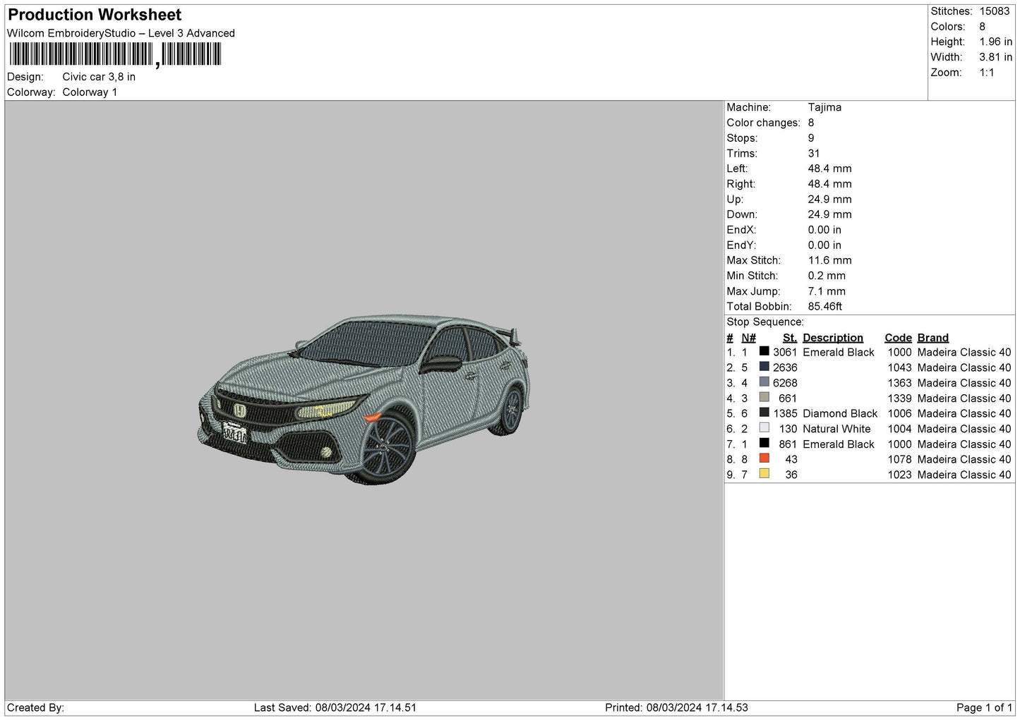This screenshot has width=1020, height=720.
Task: Click the design name 'Civic car 3,8 in'
Action: (x=99, y=77)
